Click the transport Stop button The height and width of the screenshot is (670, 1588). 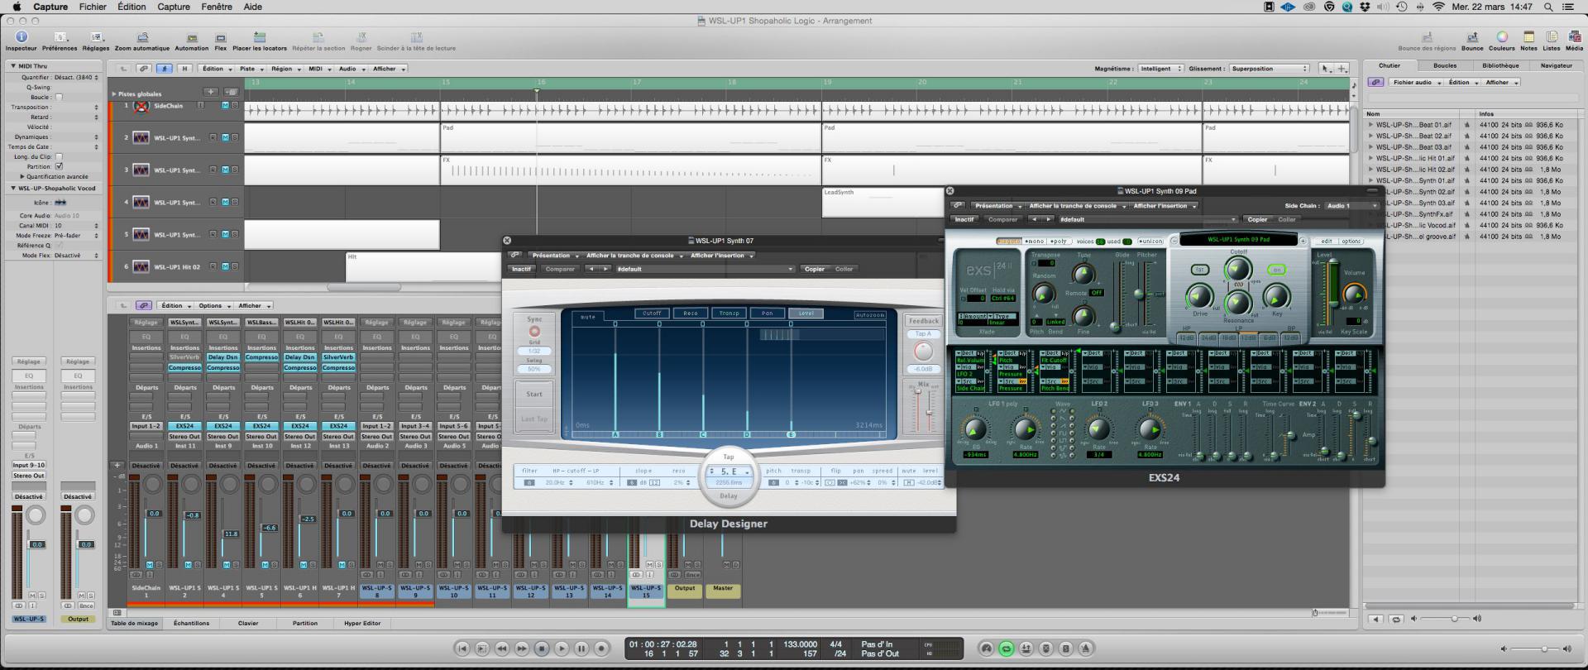point(542,648)
